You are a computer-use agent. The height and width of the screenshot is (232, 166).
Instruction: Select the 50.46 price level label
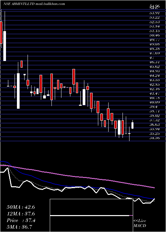(154, 35)
